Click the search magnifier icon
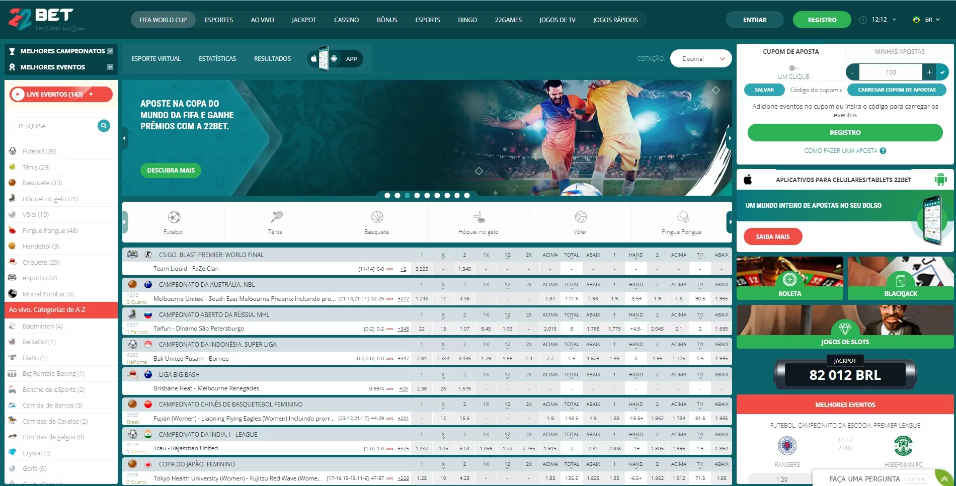Viewport: 956px width, 486px height. 104,126
